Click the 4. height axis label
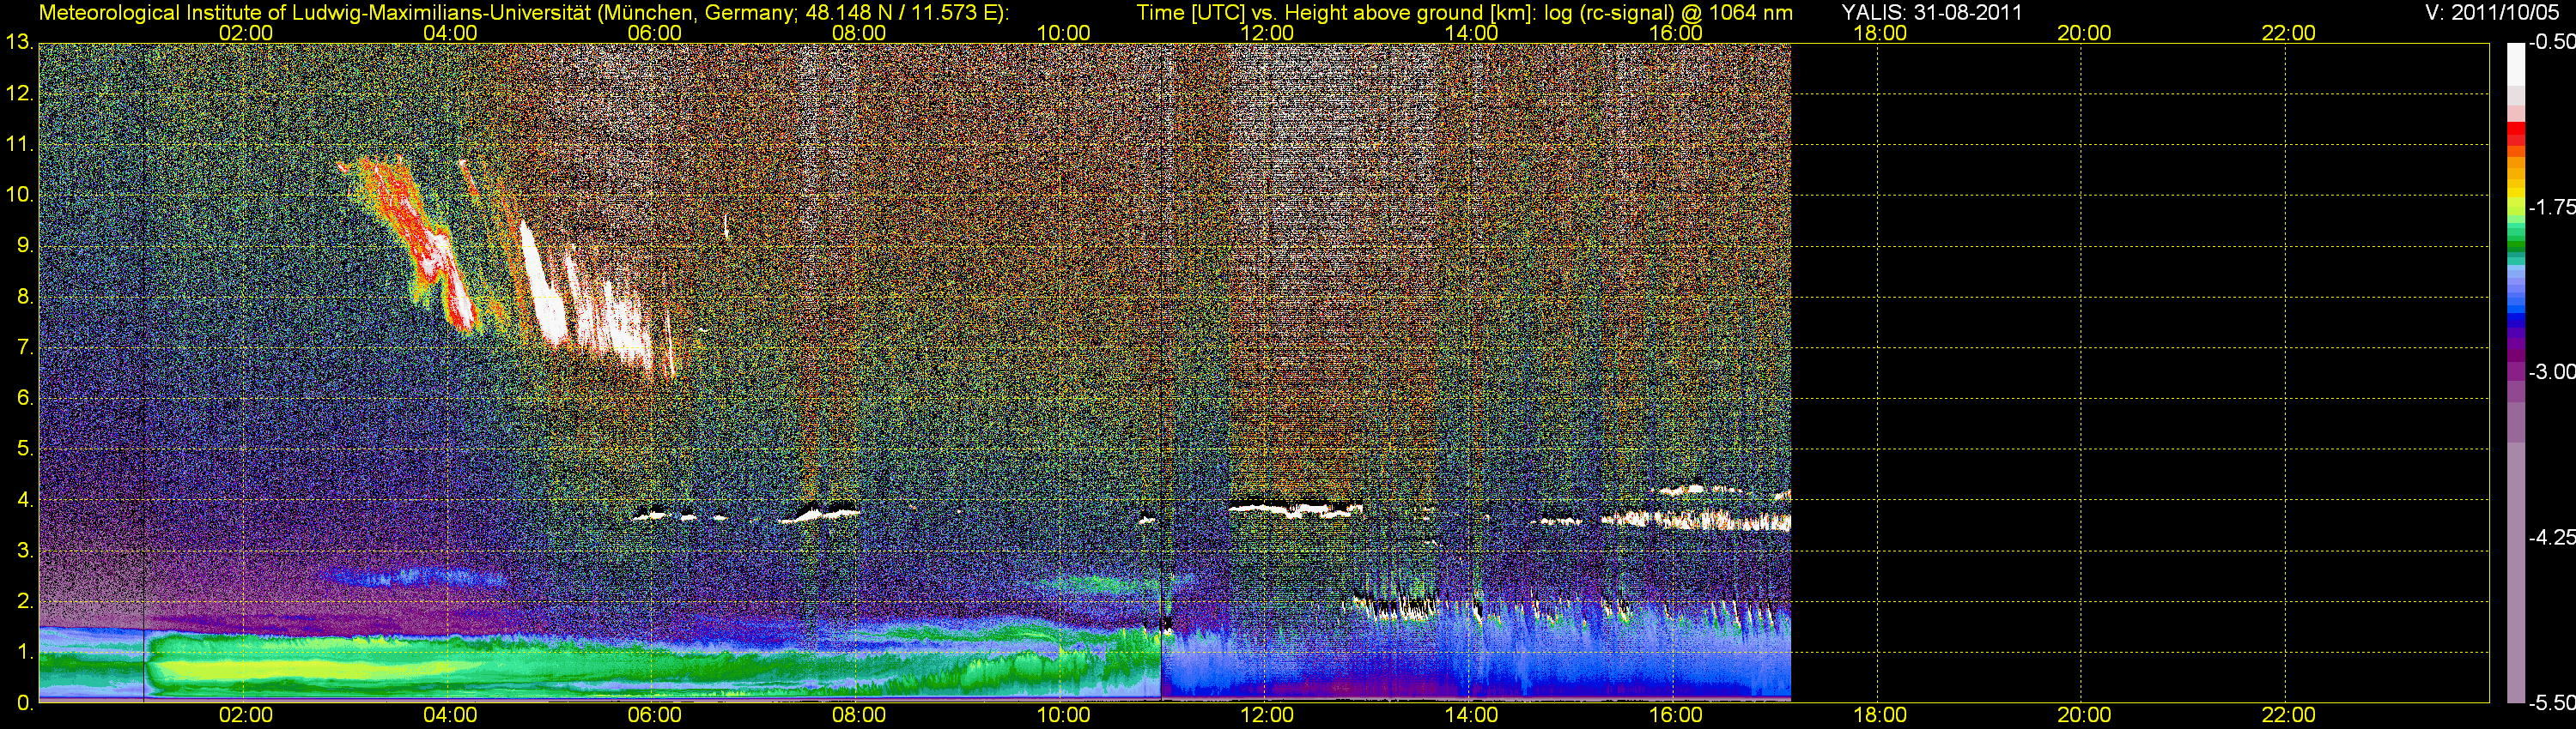 25,499
